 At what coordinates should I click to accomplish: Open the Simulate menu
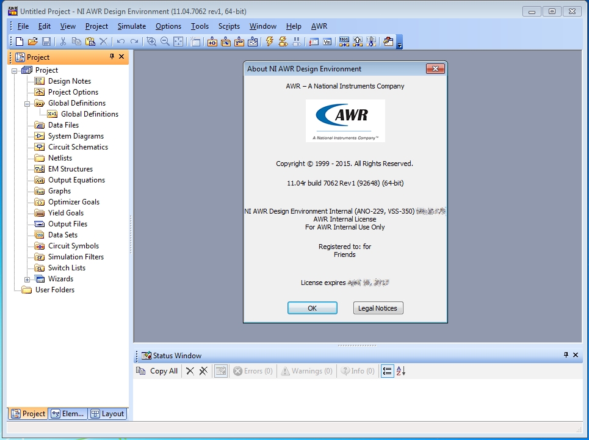[x=132, y=26]
